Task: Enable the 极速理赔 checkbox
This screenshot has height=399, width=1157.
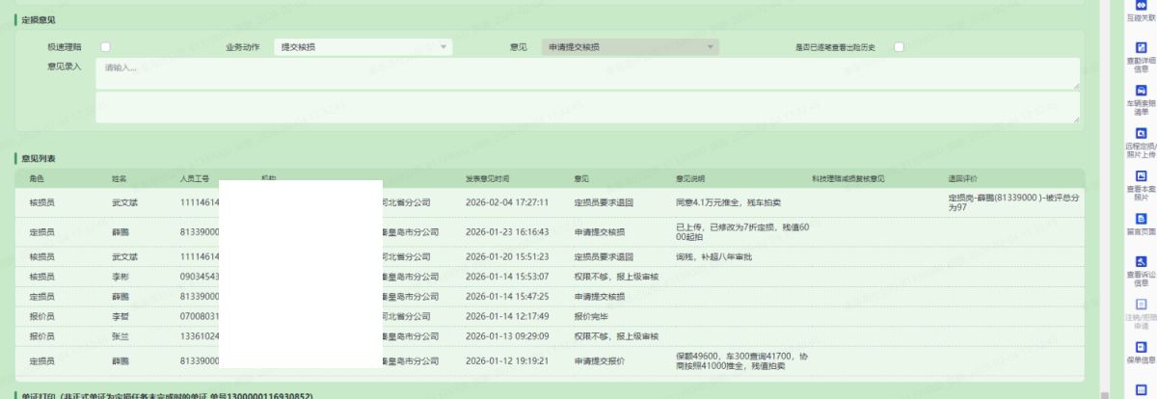Action: [106, 46]
